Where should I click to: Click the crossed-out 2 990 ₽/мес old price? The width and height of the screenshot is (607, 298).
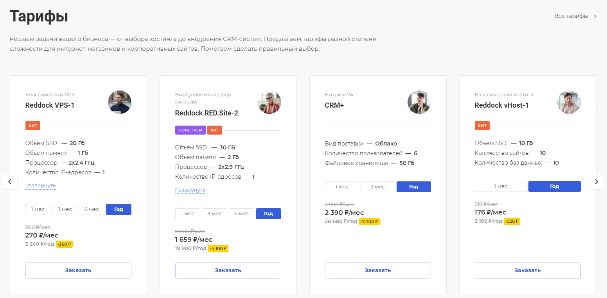(x=339, y=204)
